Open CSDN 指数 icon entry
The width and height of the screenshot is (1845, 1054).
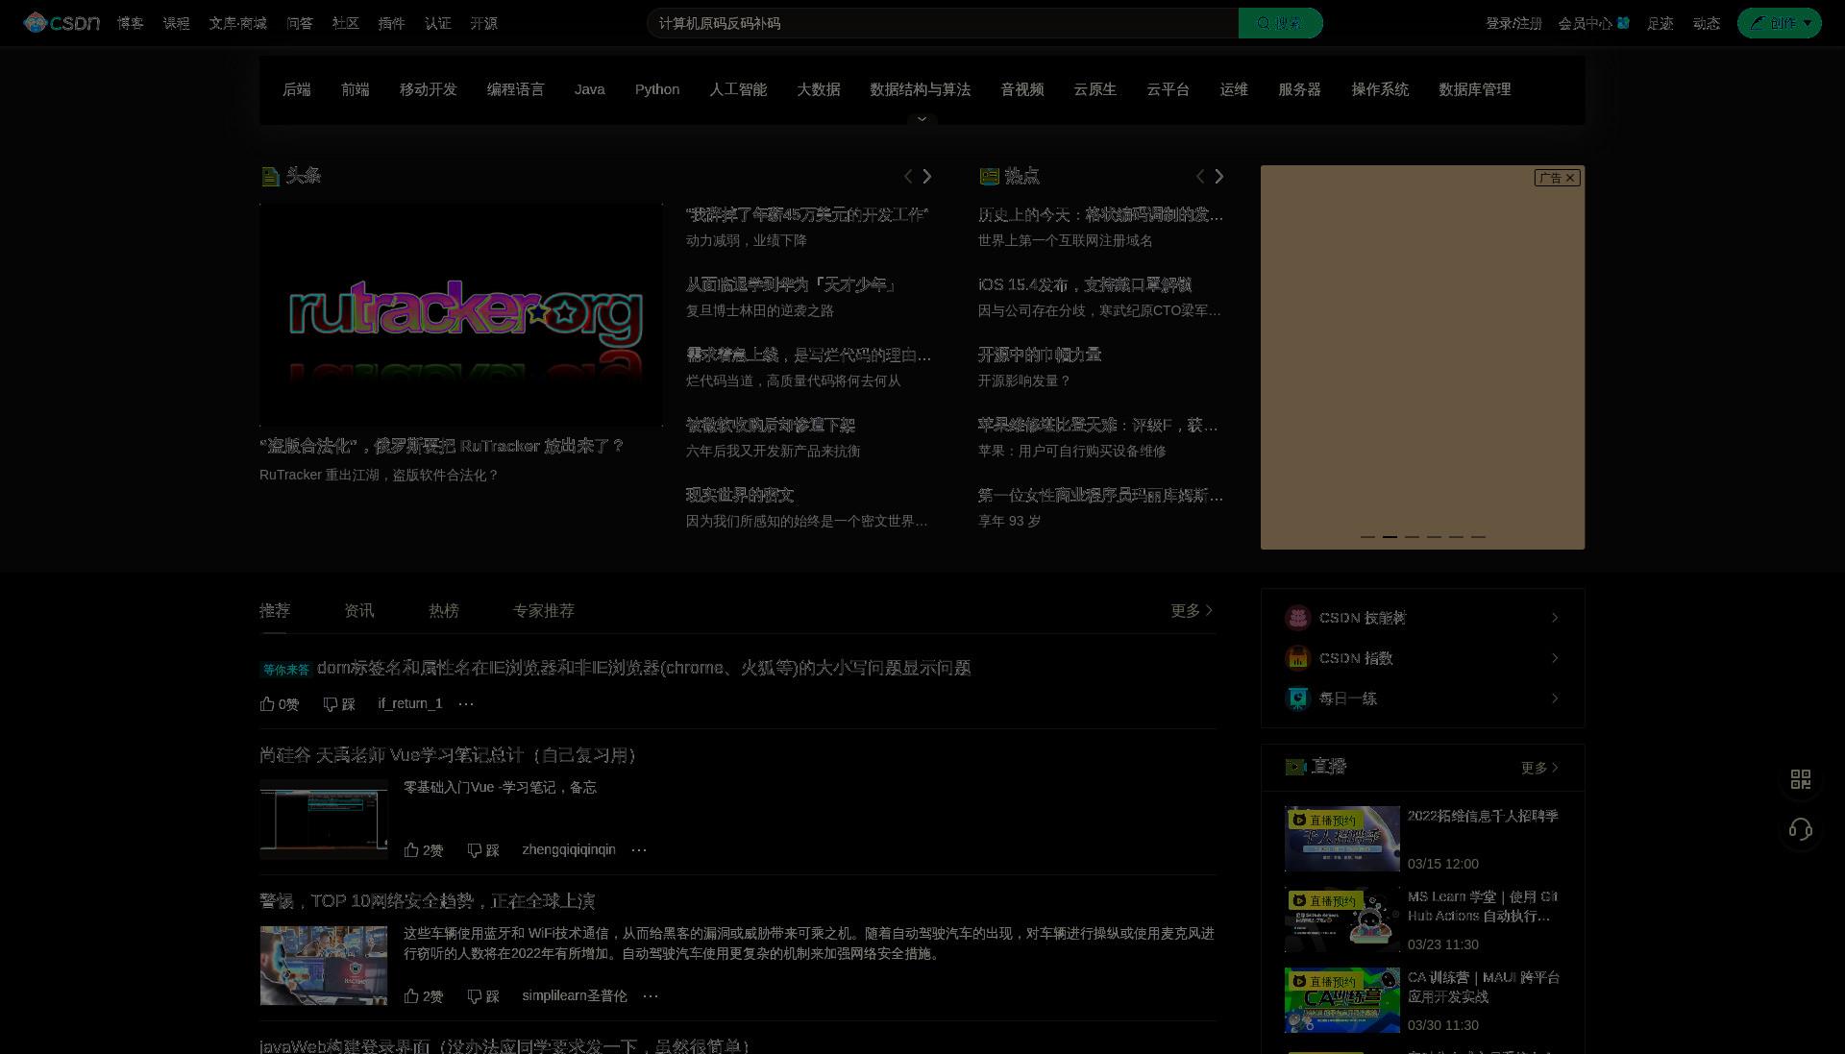tap(1297, 658)
